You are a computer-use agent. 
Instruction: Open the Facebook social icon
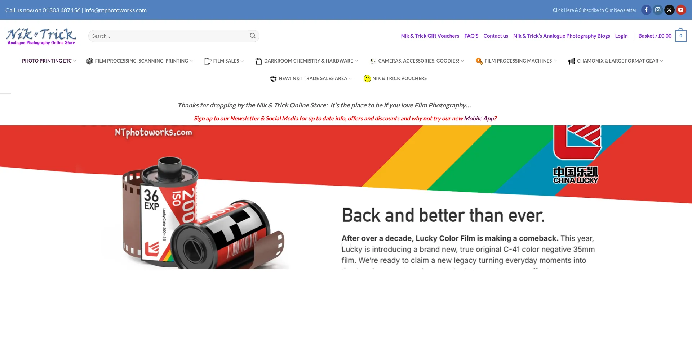[x=646, y=10]
